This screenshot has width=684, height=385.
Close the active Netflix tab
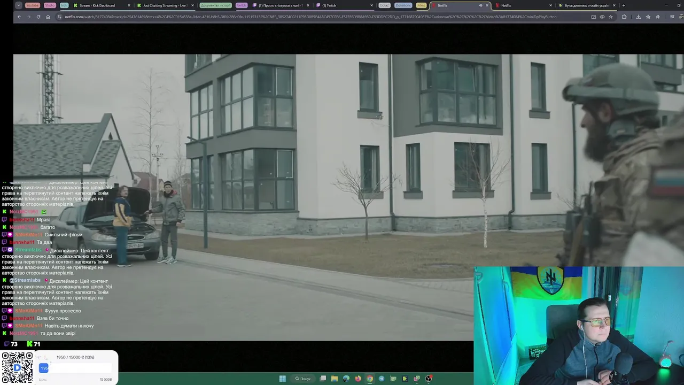[x=487, y=5]
